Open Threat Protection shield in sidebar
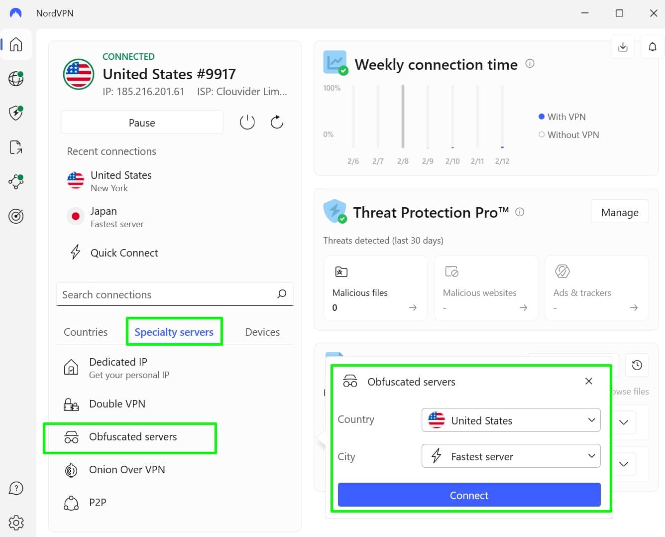The height and width of the screenshot is (537, 665). pos(16,113)
